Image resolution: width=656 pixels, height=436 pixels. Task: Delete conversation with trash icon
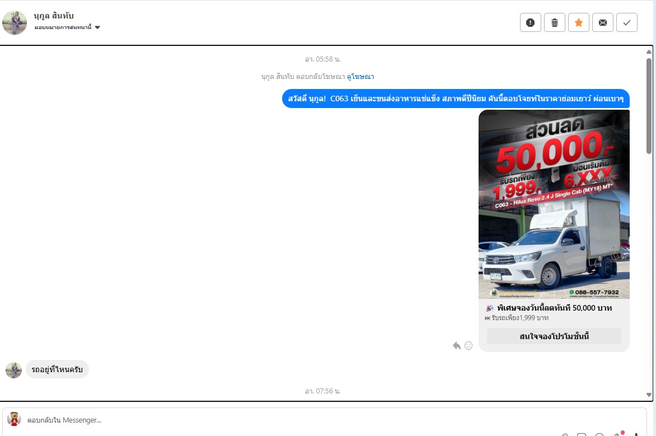(555, 22)
